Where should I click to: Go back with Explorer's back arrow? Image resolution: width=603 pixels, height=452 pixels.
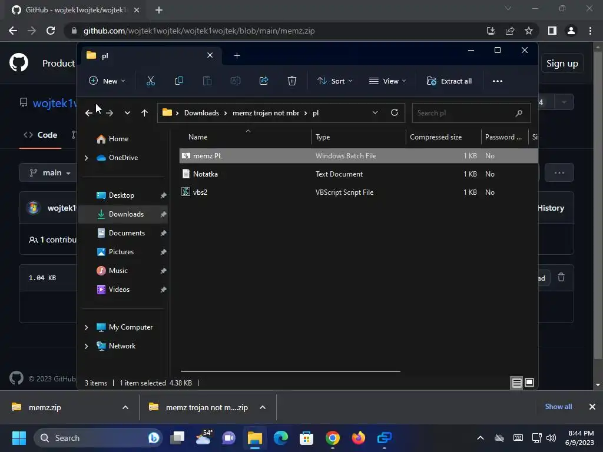(89, 113)
